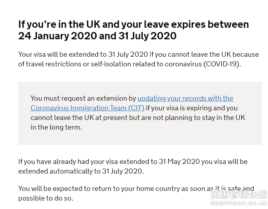Click the heading 'If you're in the UK'
This screenshot has width=268, height=209.
coord(133,30)
